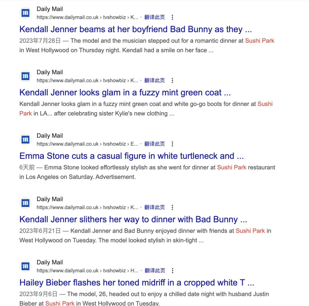The height and width of the screenshot is (306, 309).
Task: Click the Daily Mail favicon beside the slithers dinner result
Action: point(25,203)
